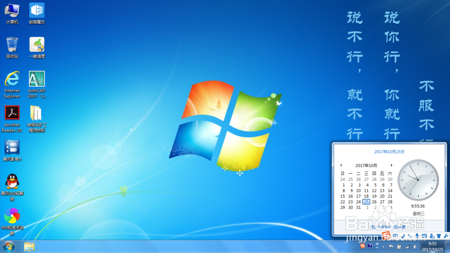This screenshot has height=253, width=450.
Task: Select date 10 in the calendar
Action: [359, 191]
